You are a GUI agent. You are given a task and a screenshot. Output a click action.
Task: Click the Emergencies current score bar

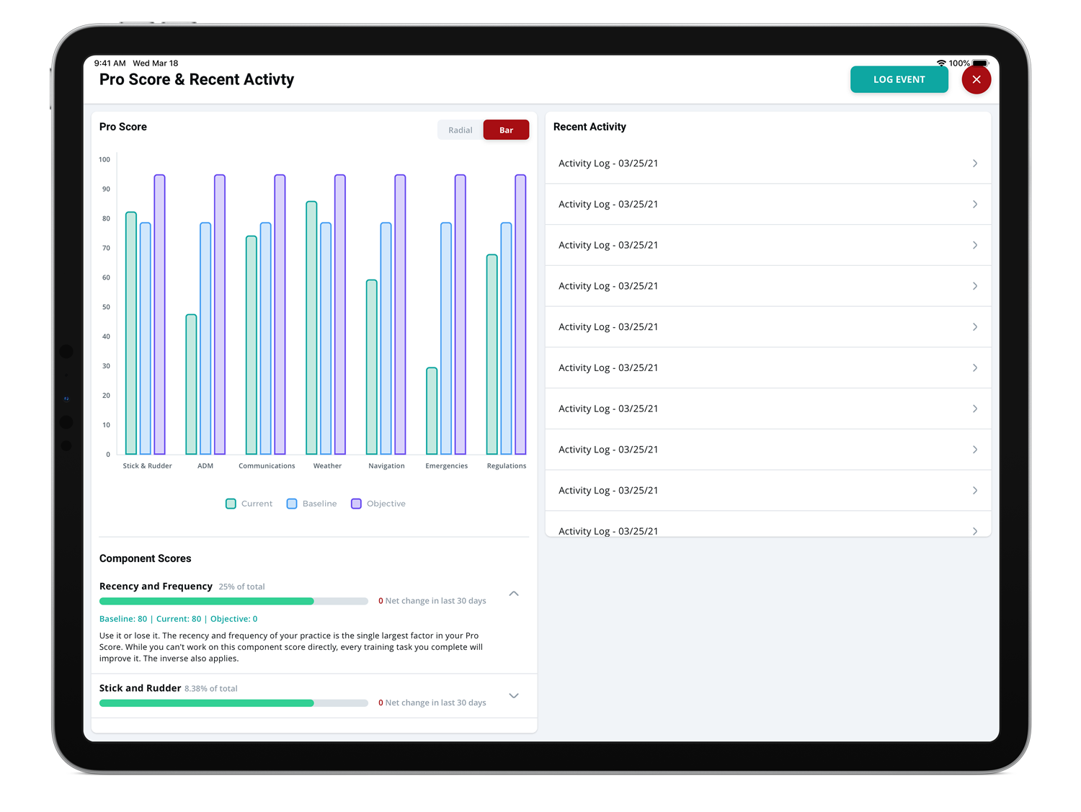pyautogui.click(x=432, y=411)
